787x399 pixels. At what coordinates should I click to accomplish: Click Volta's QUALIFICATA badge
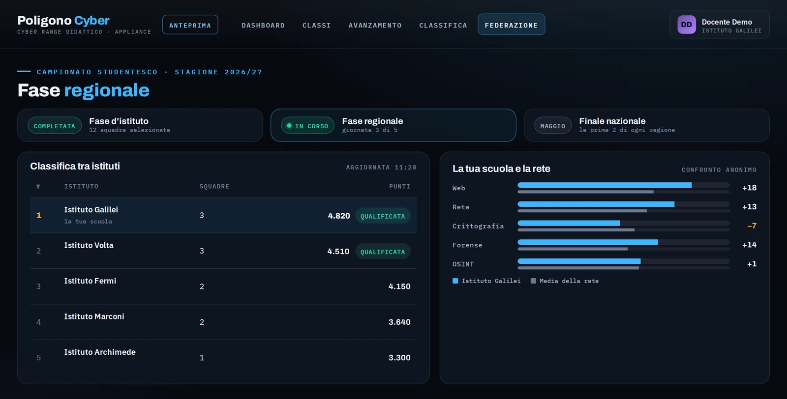pyautogui.click(x=383, y=252)
